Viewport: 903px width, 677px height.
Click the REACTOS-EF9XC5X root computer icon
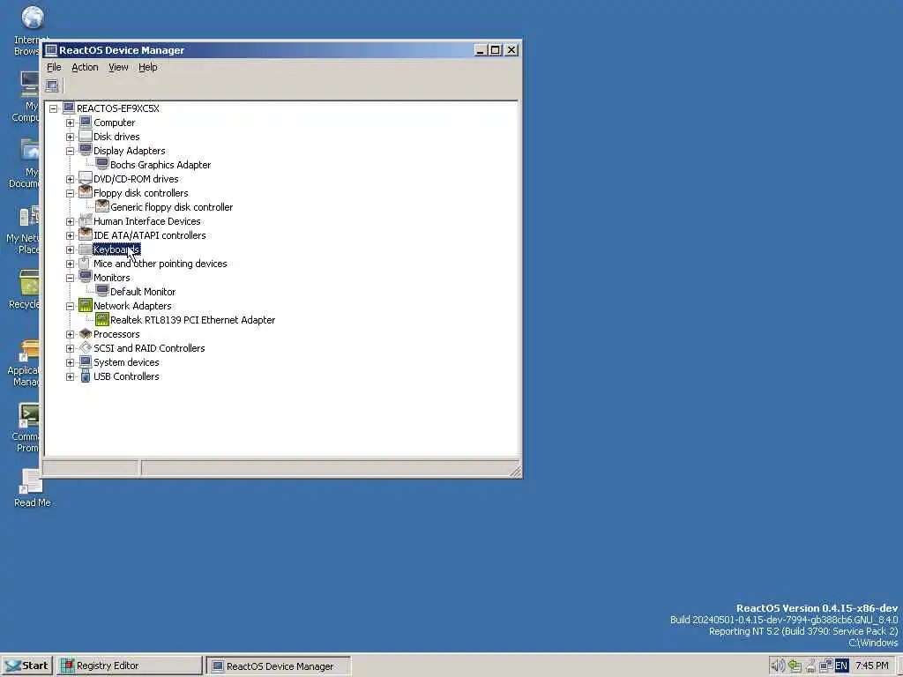point(69,108)
